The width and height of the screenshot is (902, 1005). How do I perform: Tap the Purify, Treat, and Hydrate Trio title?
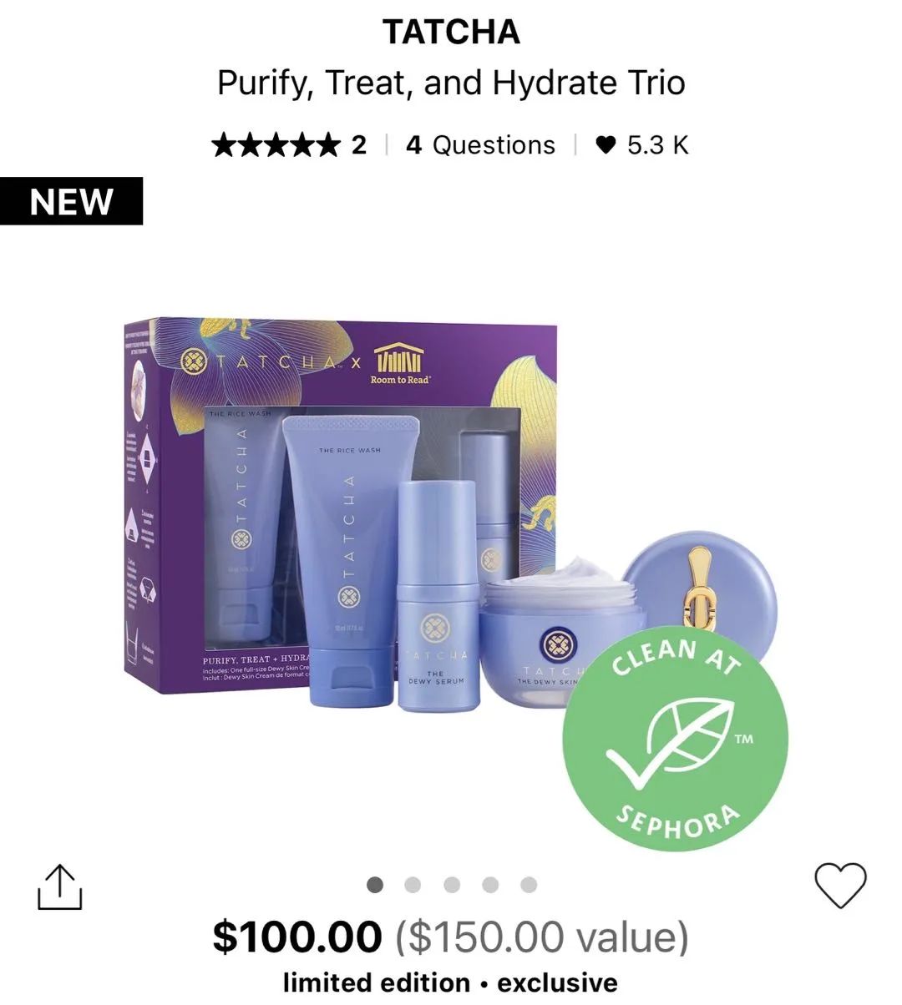click(451, 83)
